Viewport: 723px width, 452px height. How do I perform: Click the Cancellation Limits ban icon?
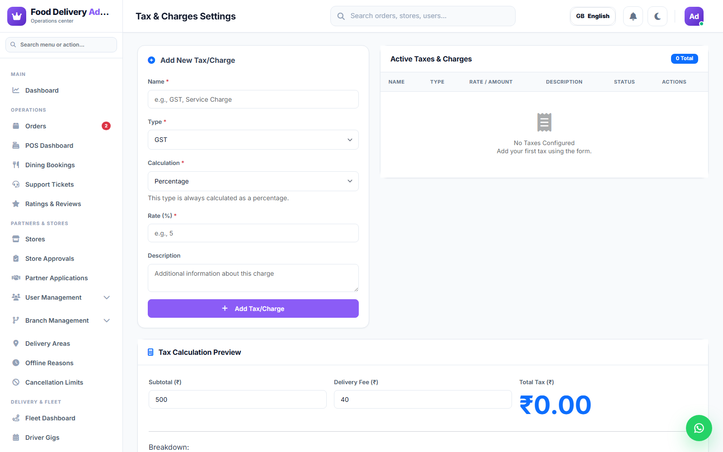(16, 382)
